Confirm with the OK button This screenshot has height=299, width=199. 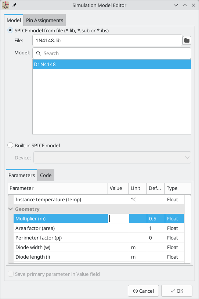pyautogui.click(x=177, y=291)
